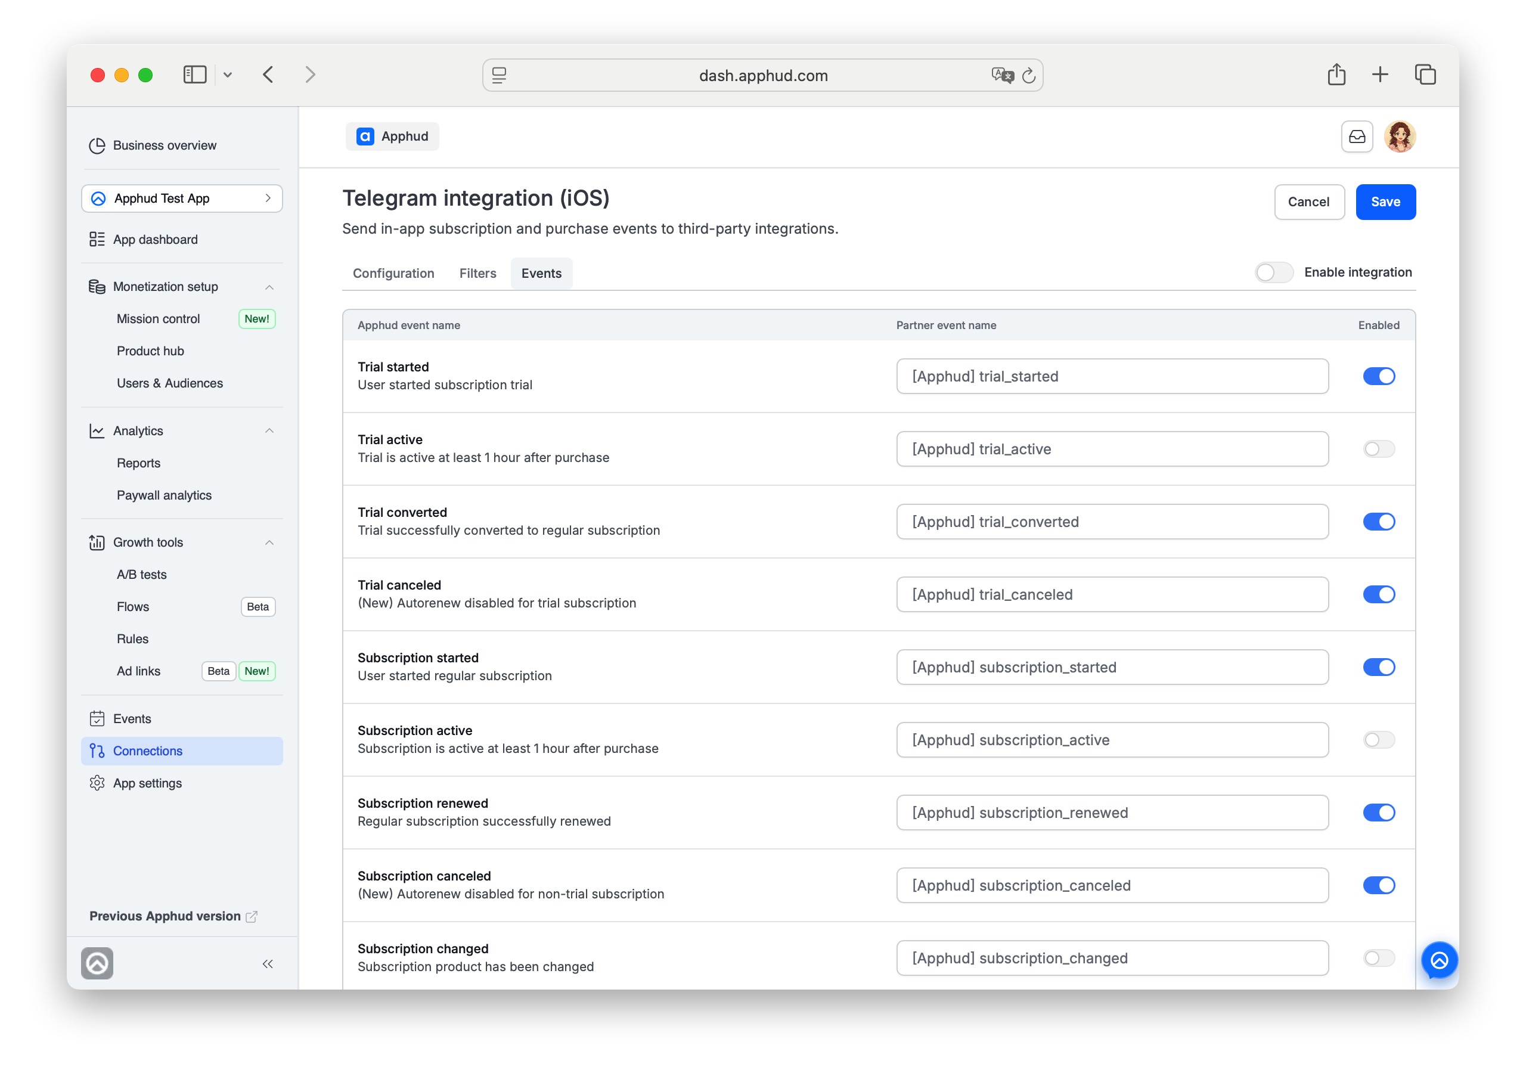Open the support chat bubble button
The image size is (1526, 1079).
(1439, 960)
